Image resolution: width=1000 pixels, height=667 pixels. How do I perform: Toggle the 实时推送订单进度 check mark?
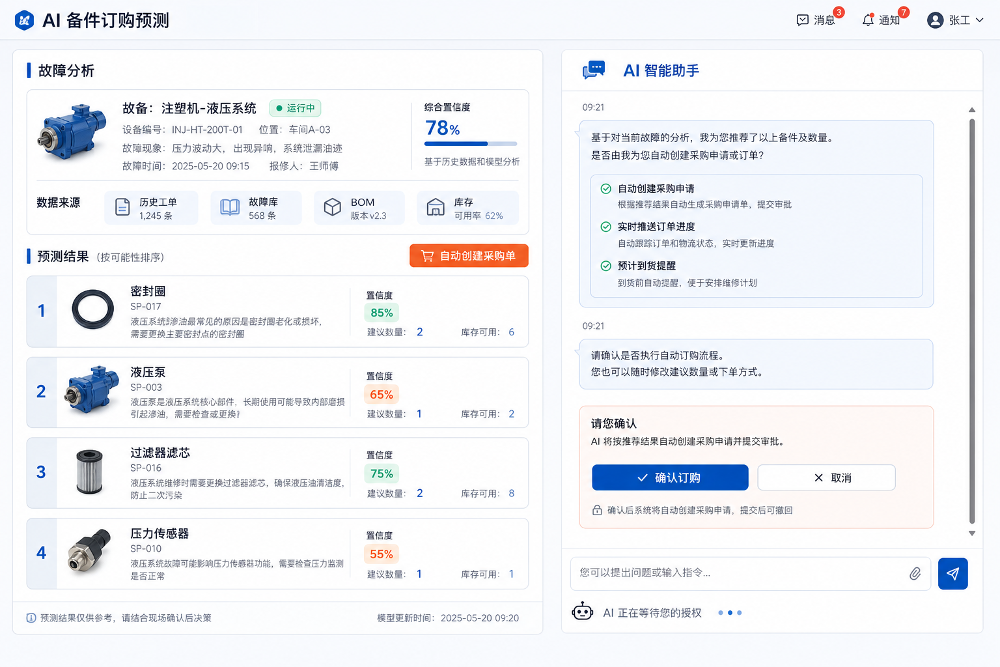click(605, 227)
